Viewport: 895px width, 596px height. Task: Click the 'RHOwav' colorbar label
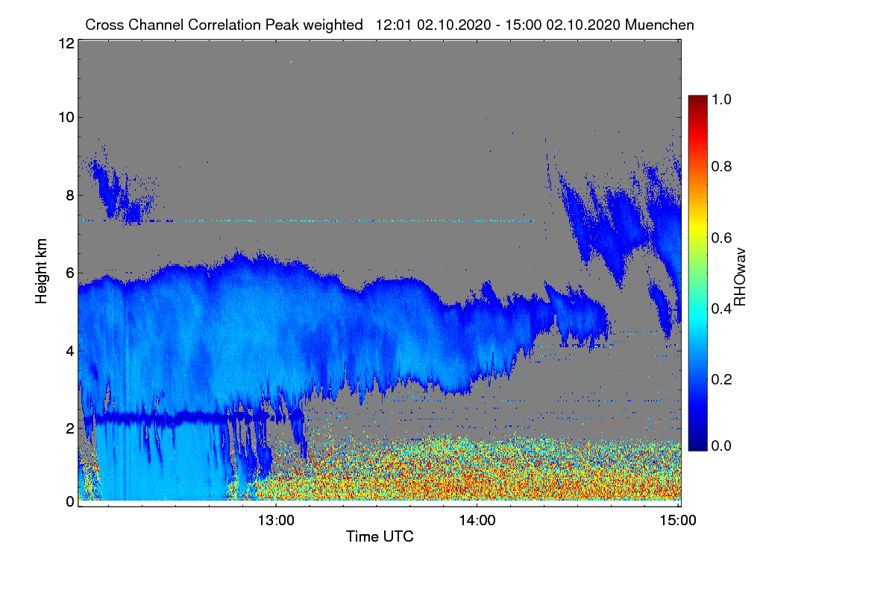click(741, 277)
